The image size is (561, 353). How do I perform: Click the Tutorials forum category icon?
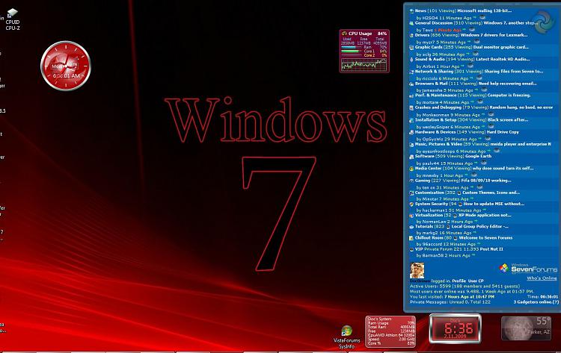coord(412,227)
